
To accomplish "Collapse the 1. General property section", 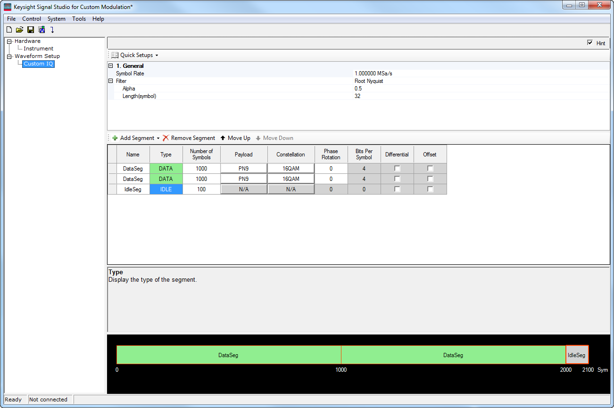I will (111, 66).
